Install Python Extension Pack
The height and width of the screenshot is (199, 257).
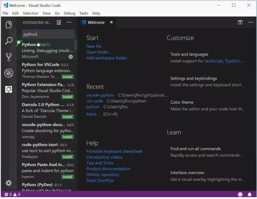[68, 97]
